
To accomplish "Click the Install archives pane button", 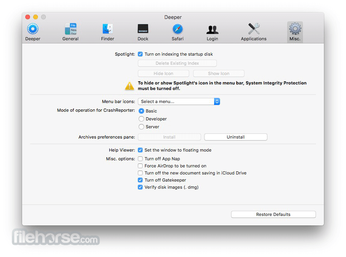I will (x=169, y=137).
